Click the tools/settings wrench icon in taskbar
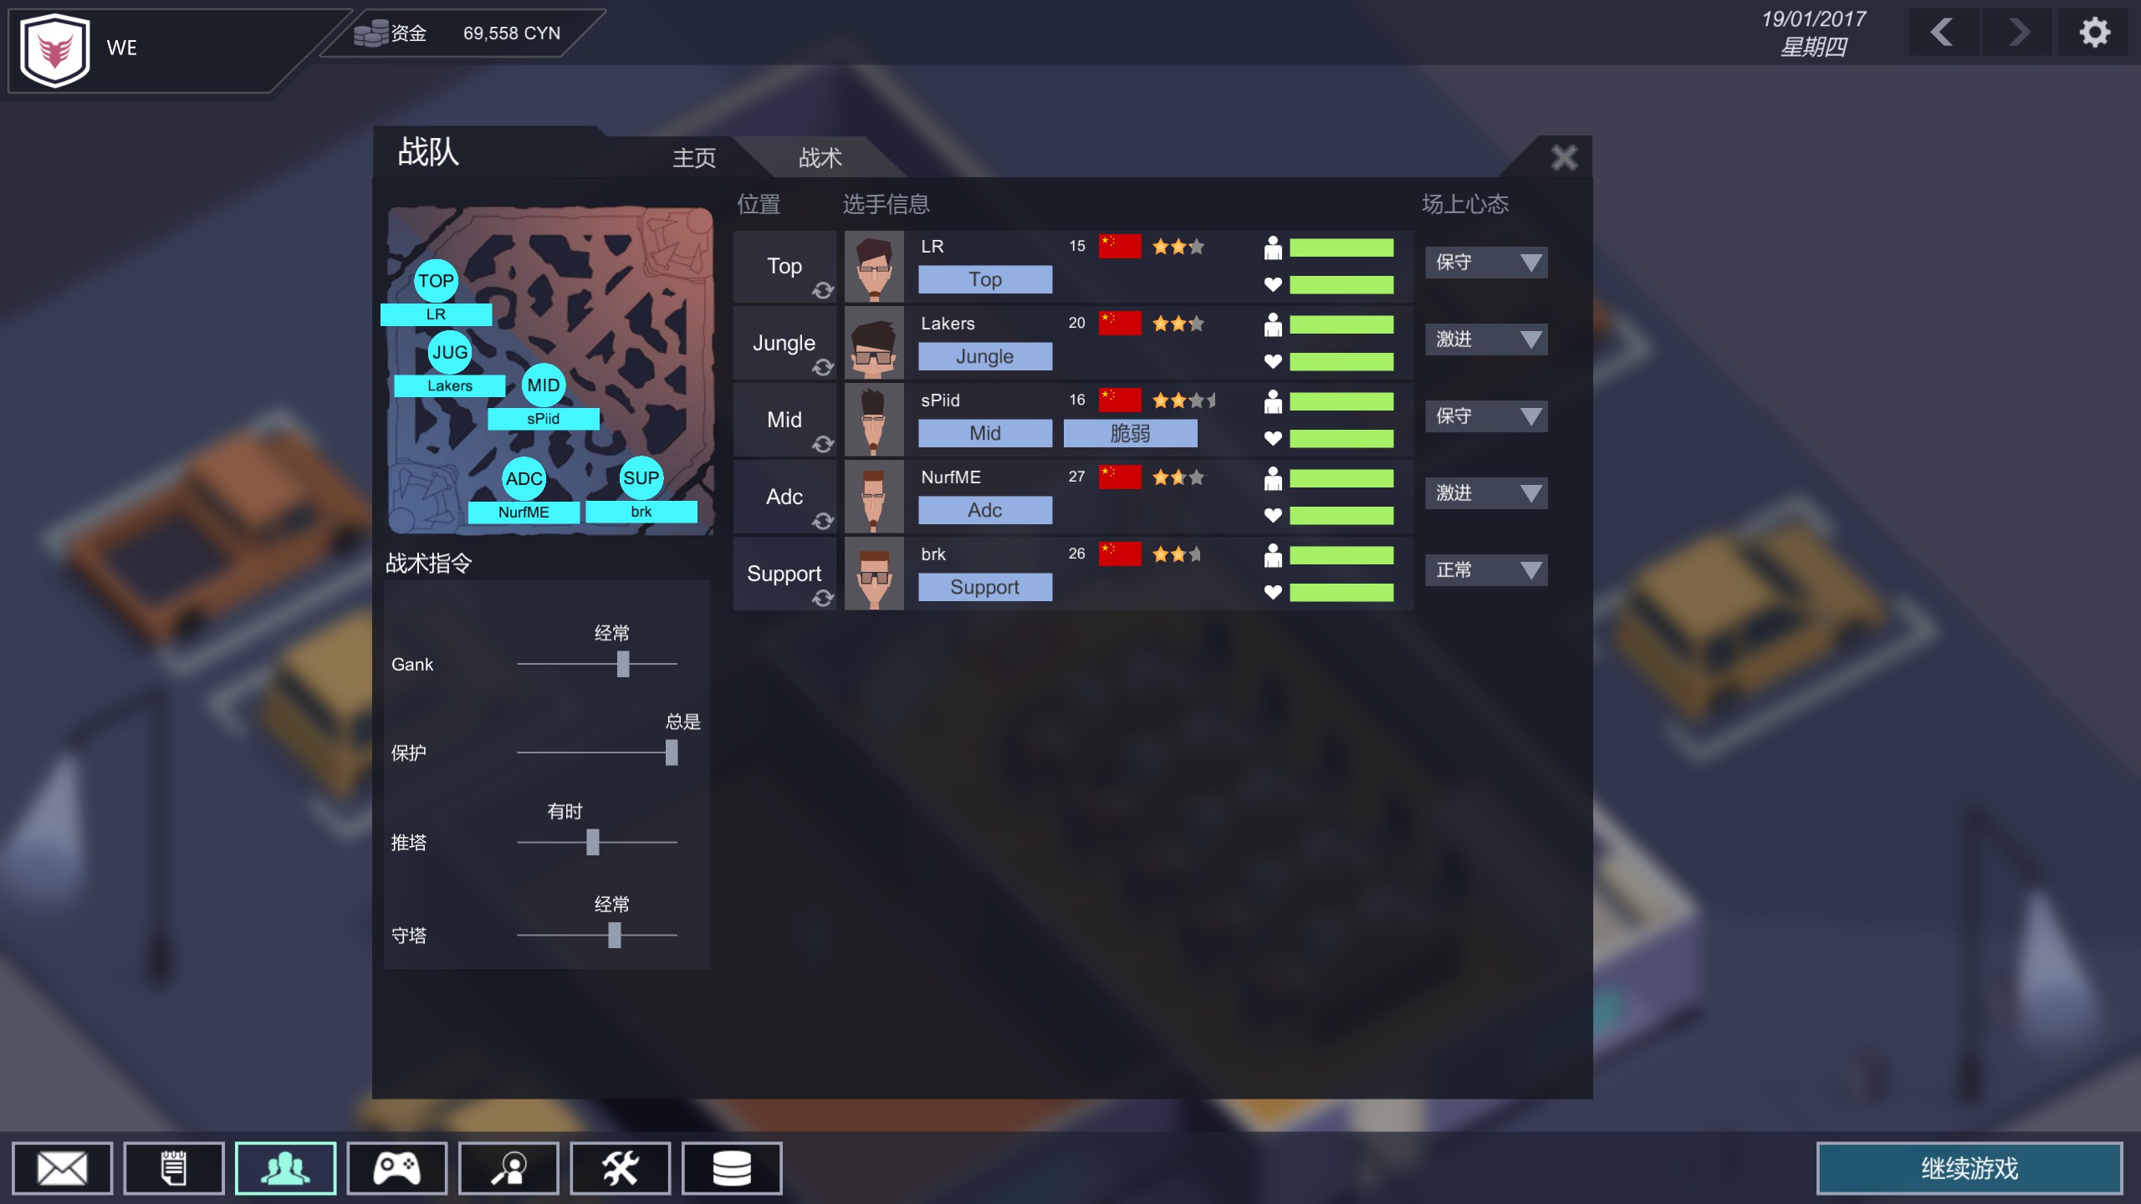 621,1167
